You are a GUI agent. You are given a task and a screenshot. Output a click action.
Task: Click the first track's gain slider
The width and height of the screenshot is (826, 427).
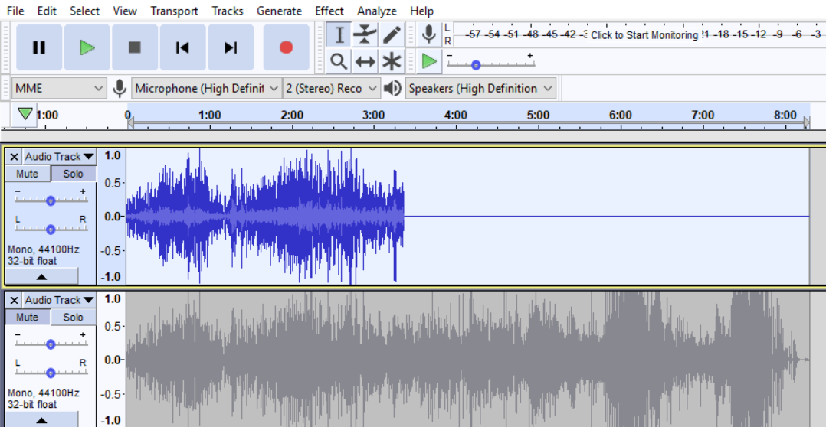[x=51, y=200]
